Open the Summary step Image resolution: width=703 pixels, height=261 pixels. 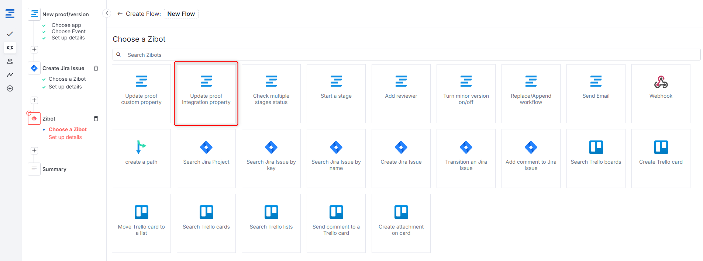54,169
